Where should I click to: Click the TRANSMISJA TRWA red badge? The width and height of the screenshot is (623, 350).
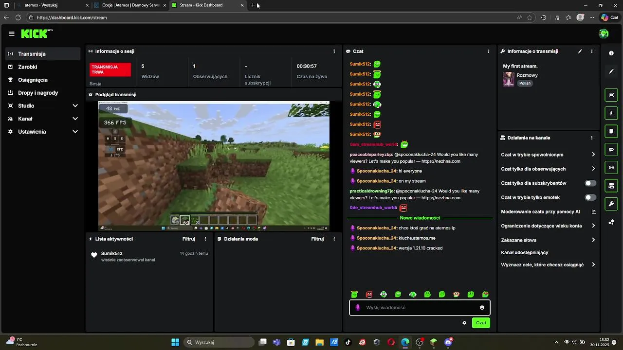[x=110, y=70]
